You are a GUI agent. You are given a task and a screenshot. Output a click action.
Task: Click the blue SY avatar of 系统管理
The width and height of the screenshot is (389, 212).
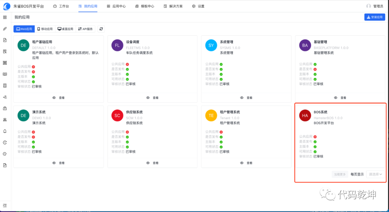coord(211,45)
